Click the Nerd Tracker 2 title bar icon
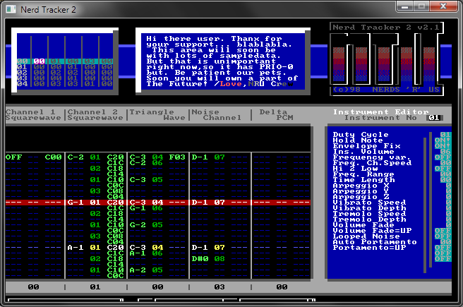463x307 pixels. click(x=11, y=9)
